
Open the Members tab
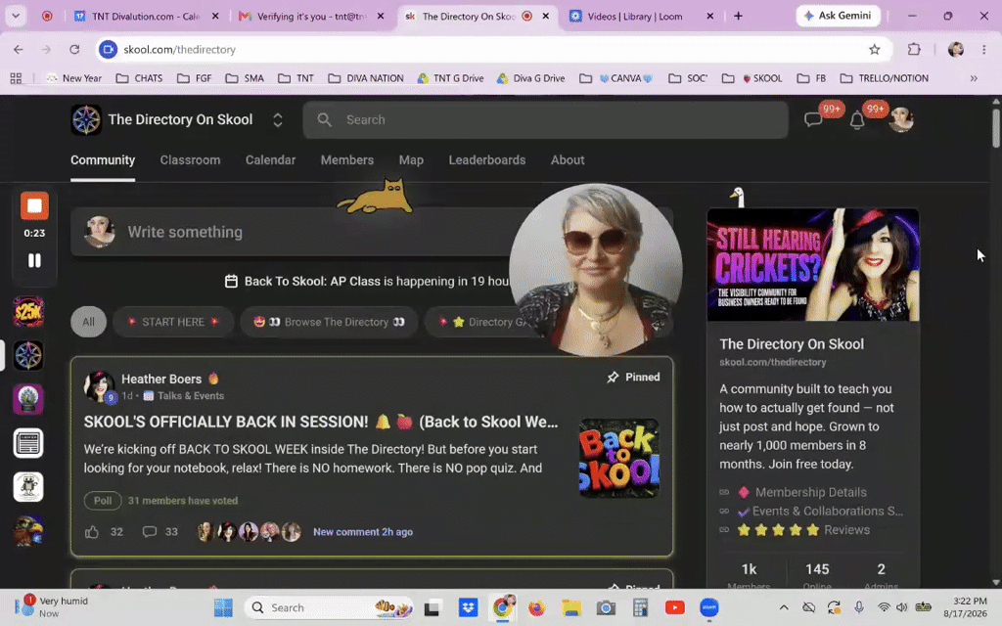tap(347, 160)
